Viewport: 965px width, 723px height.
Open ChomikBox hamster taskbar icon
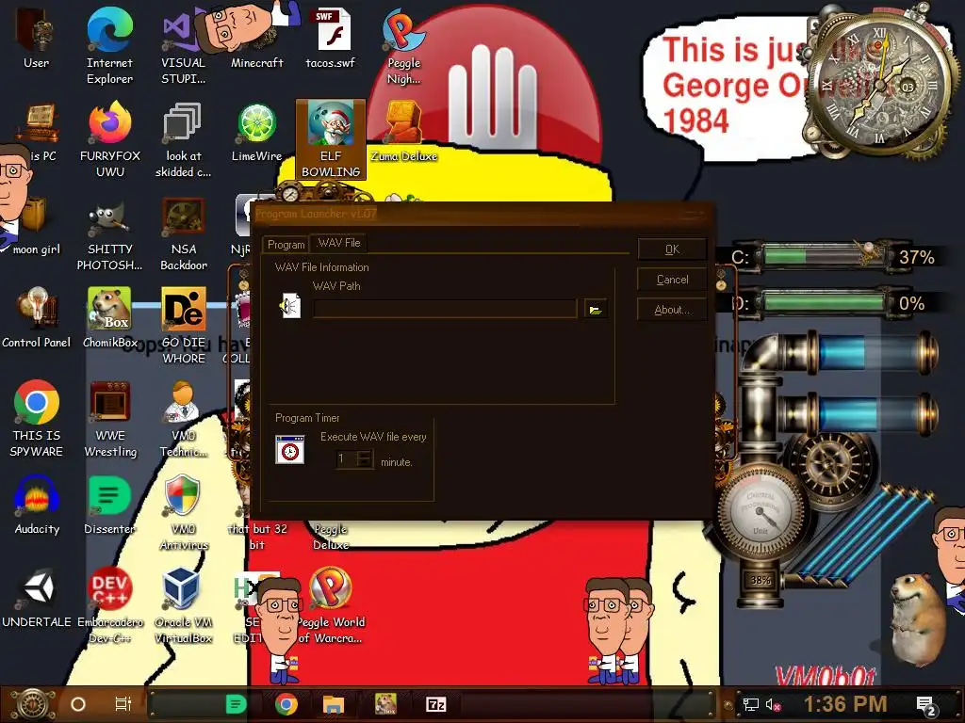(385, 704)
